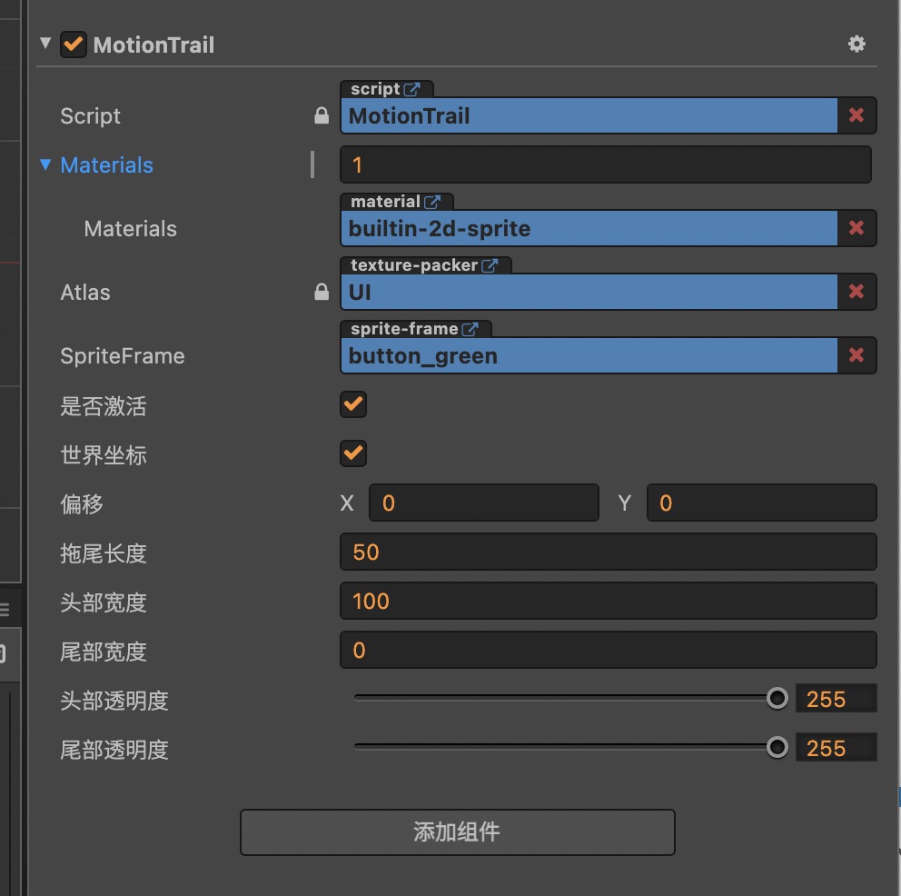Remove the MotionTrail script reference
Viewport: 901px width, 896px height.
pyautogui.click(x=856, y=115)
